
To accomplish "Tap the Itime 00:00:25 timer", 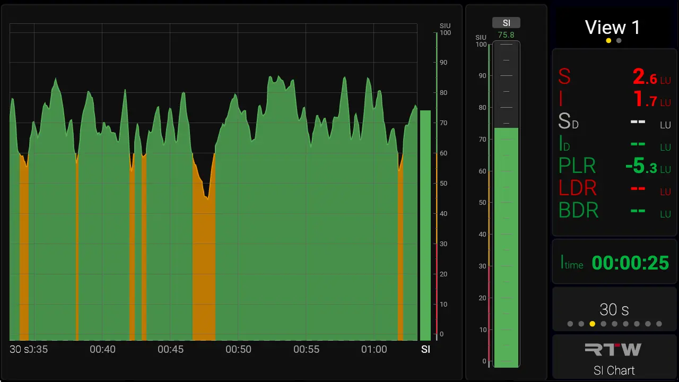I will point(614,262).
